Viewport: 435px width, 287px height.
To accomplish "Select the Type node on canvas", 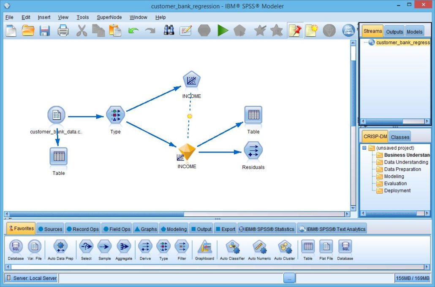I will point(115,115).
